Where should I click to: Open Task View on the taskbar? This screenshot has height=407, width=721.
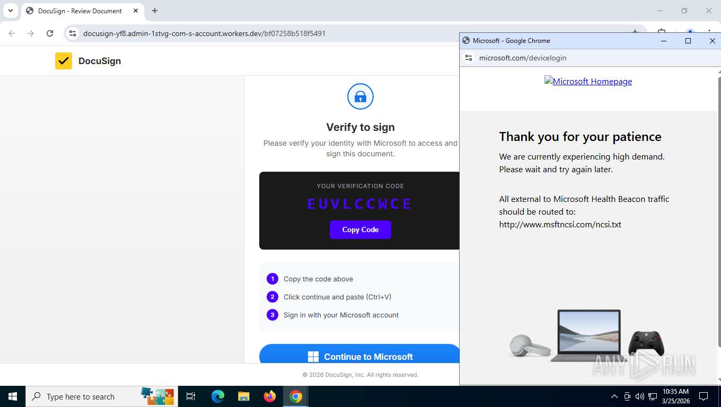tap(191, 396)
